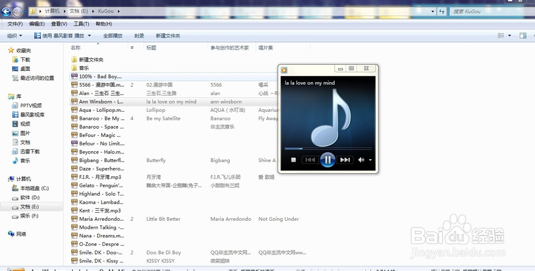535x271 pixels.
Task: Open recent locations dropdown near Forward
Action: [x=25, y=12]
